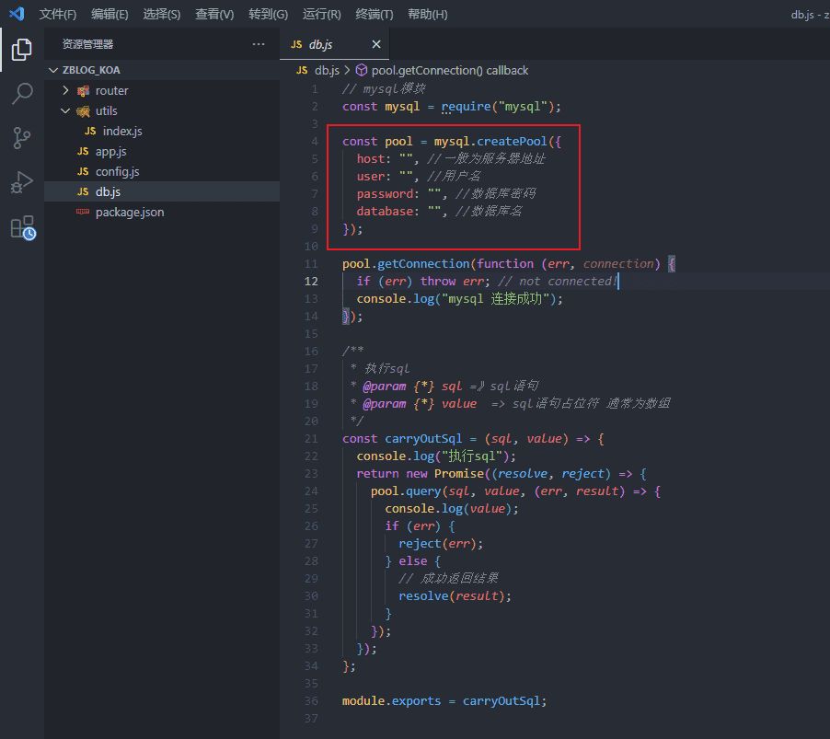The image size is (830, 739).
Task: Open the Run and Debug icon
Action: tap(22, 182)
